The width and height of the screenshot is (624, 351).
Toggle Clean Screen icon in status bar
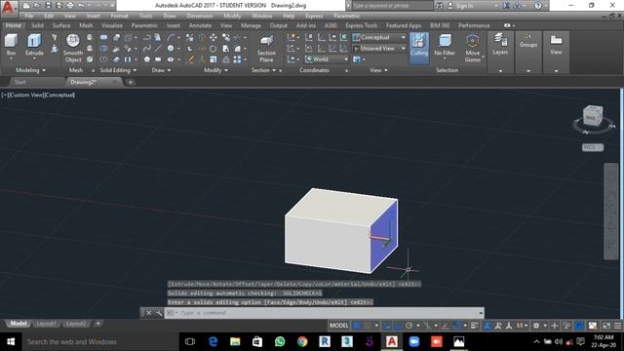point(606,326)
